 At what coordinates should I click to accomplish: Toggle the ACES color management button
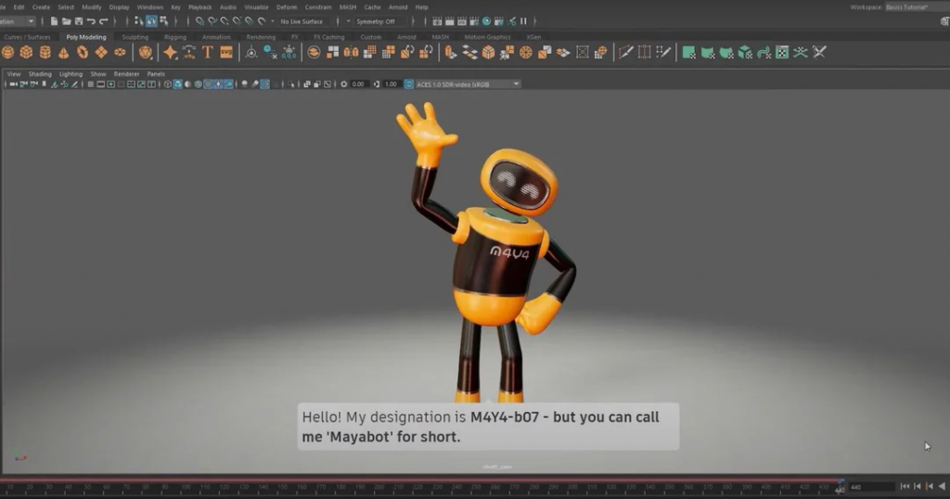point(408,84)
